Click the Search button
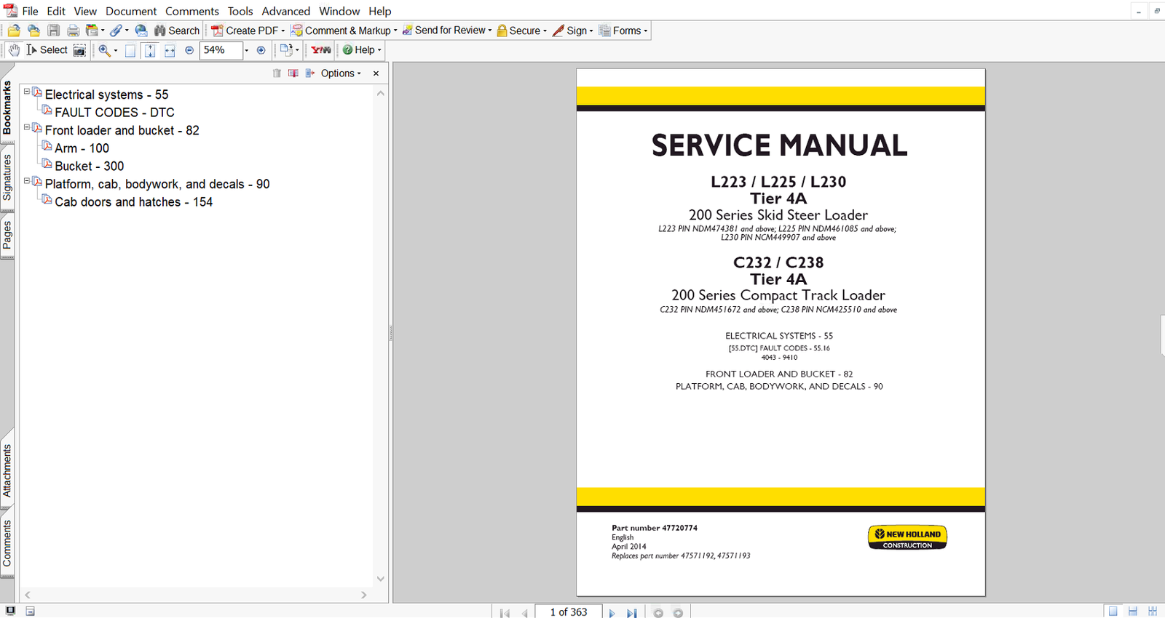Viewport: 1165px width, 618px height. tap(177, 31)
